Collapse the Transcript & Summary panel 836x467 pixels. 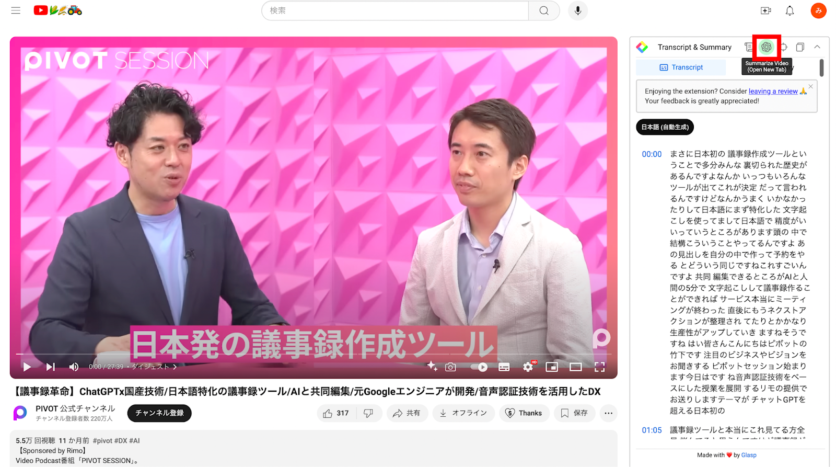pos(817,47)
